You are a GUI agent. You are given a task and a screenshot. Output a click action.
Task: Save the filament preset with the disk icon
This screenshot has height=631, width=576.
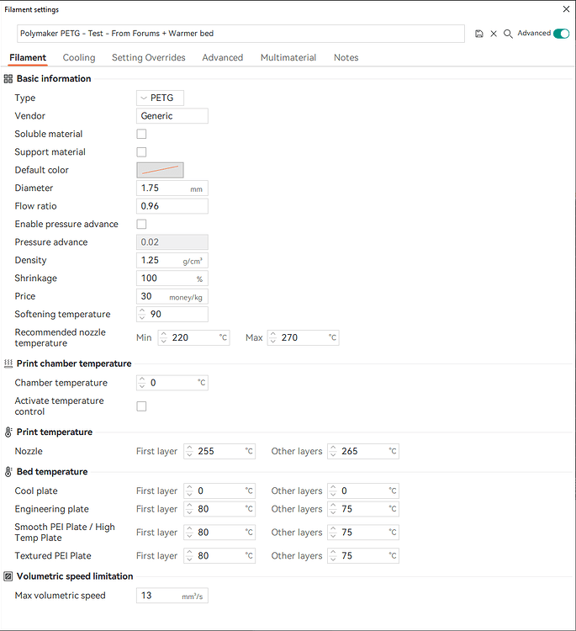(x=478, y=34)
